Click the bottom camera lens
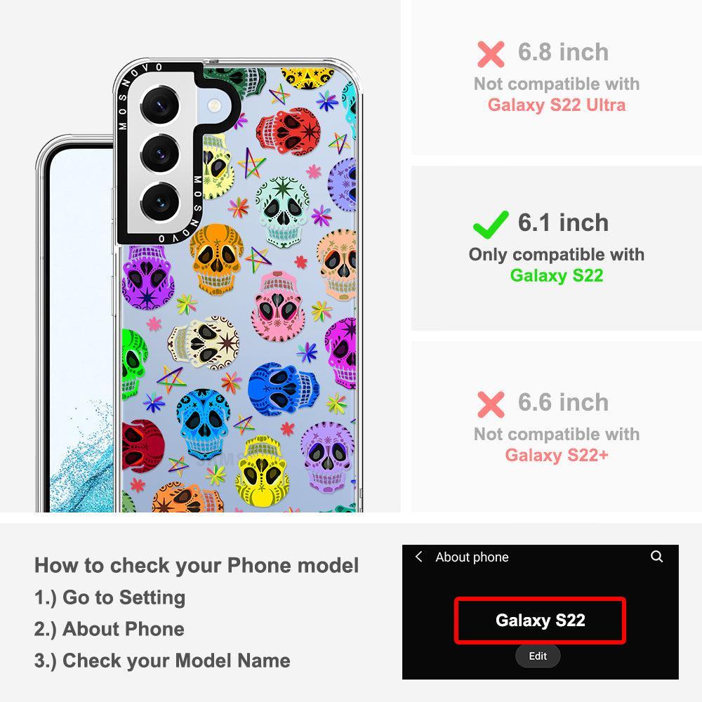The image size is (702, 702). click(160, 202)
